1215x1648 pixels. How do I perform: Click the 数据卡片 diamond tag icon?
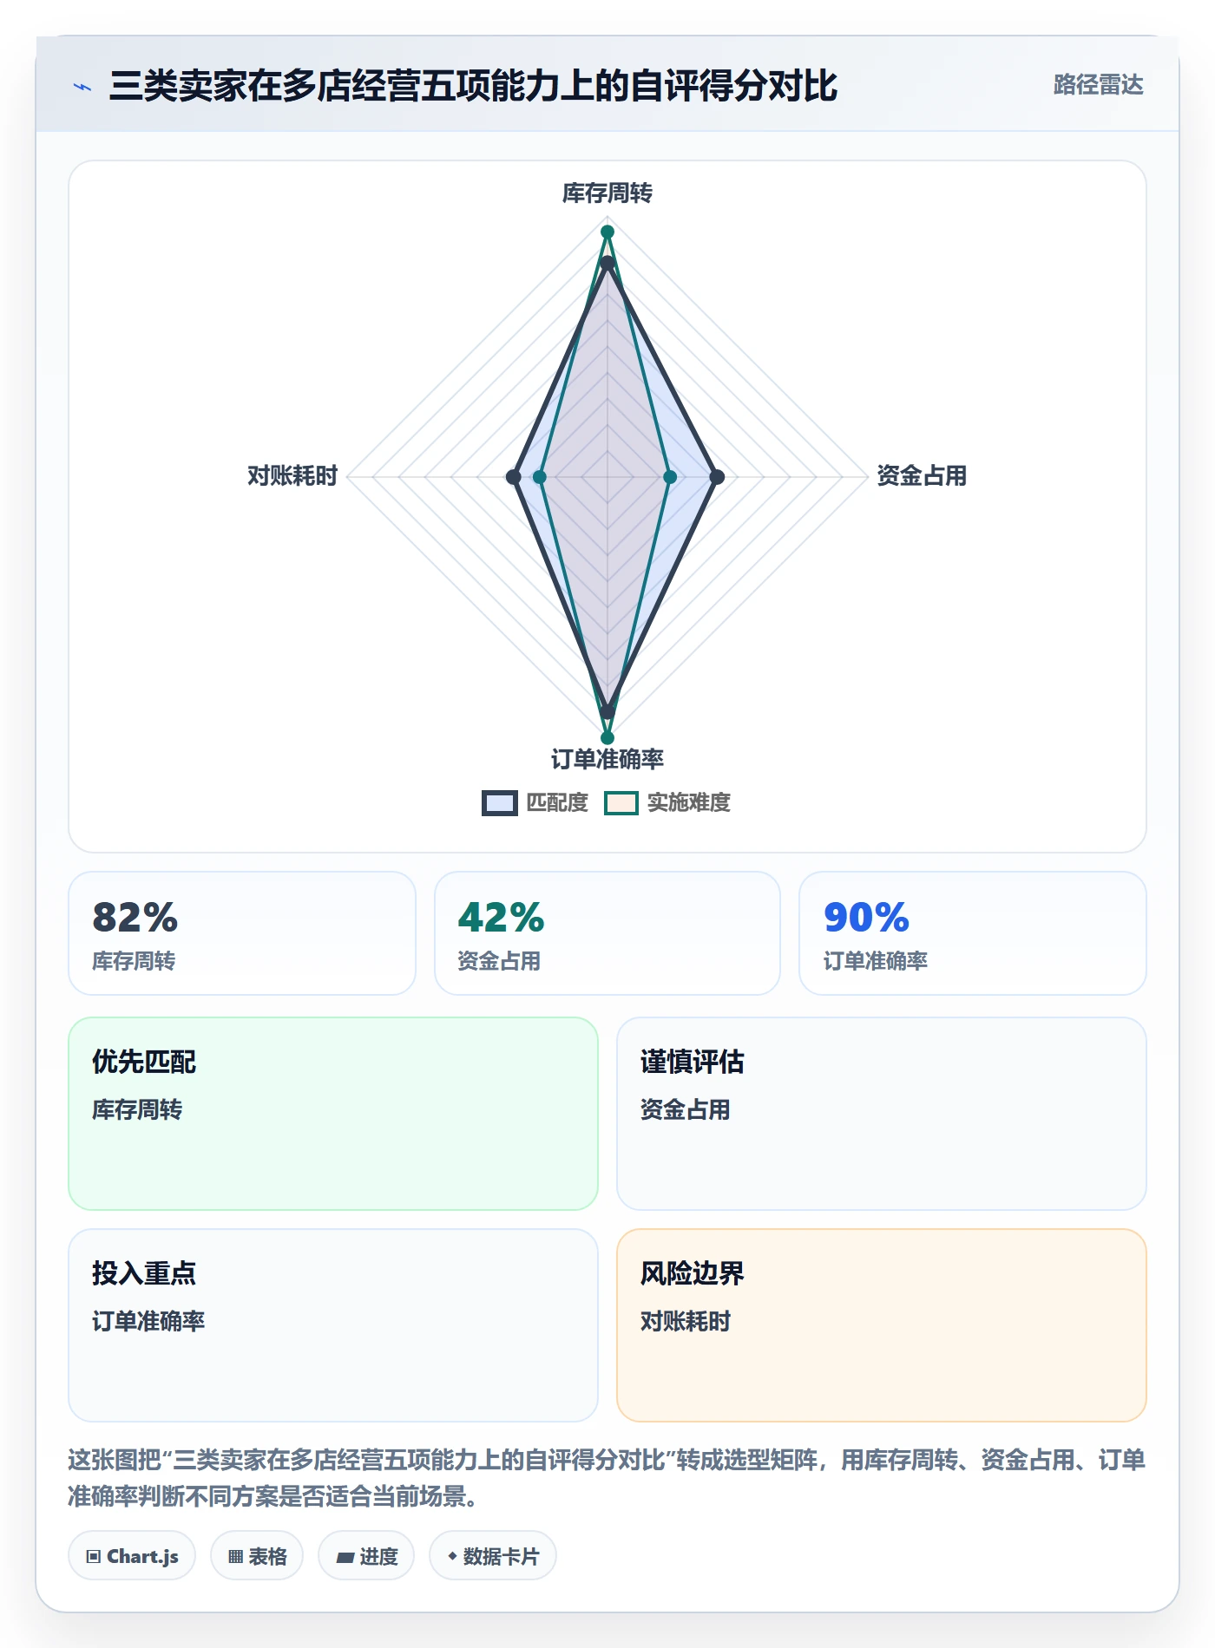(x=452, y=1557)
